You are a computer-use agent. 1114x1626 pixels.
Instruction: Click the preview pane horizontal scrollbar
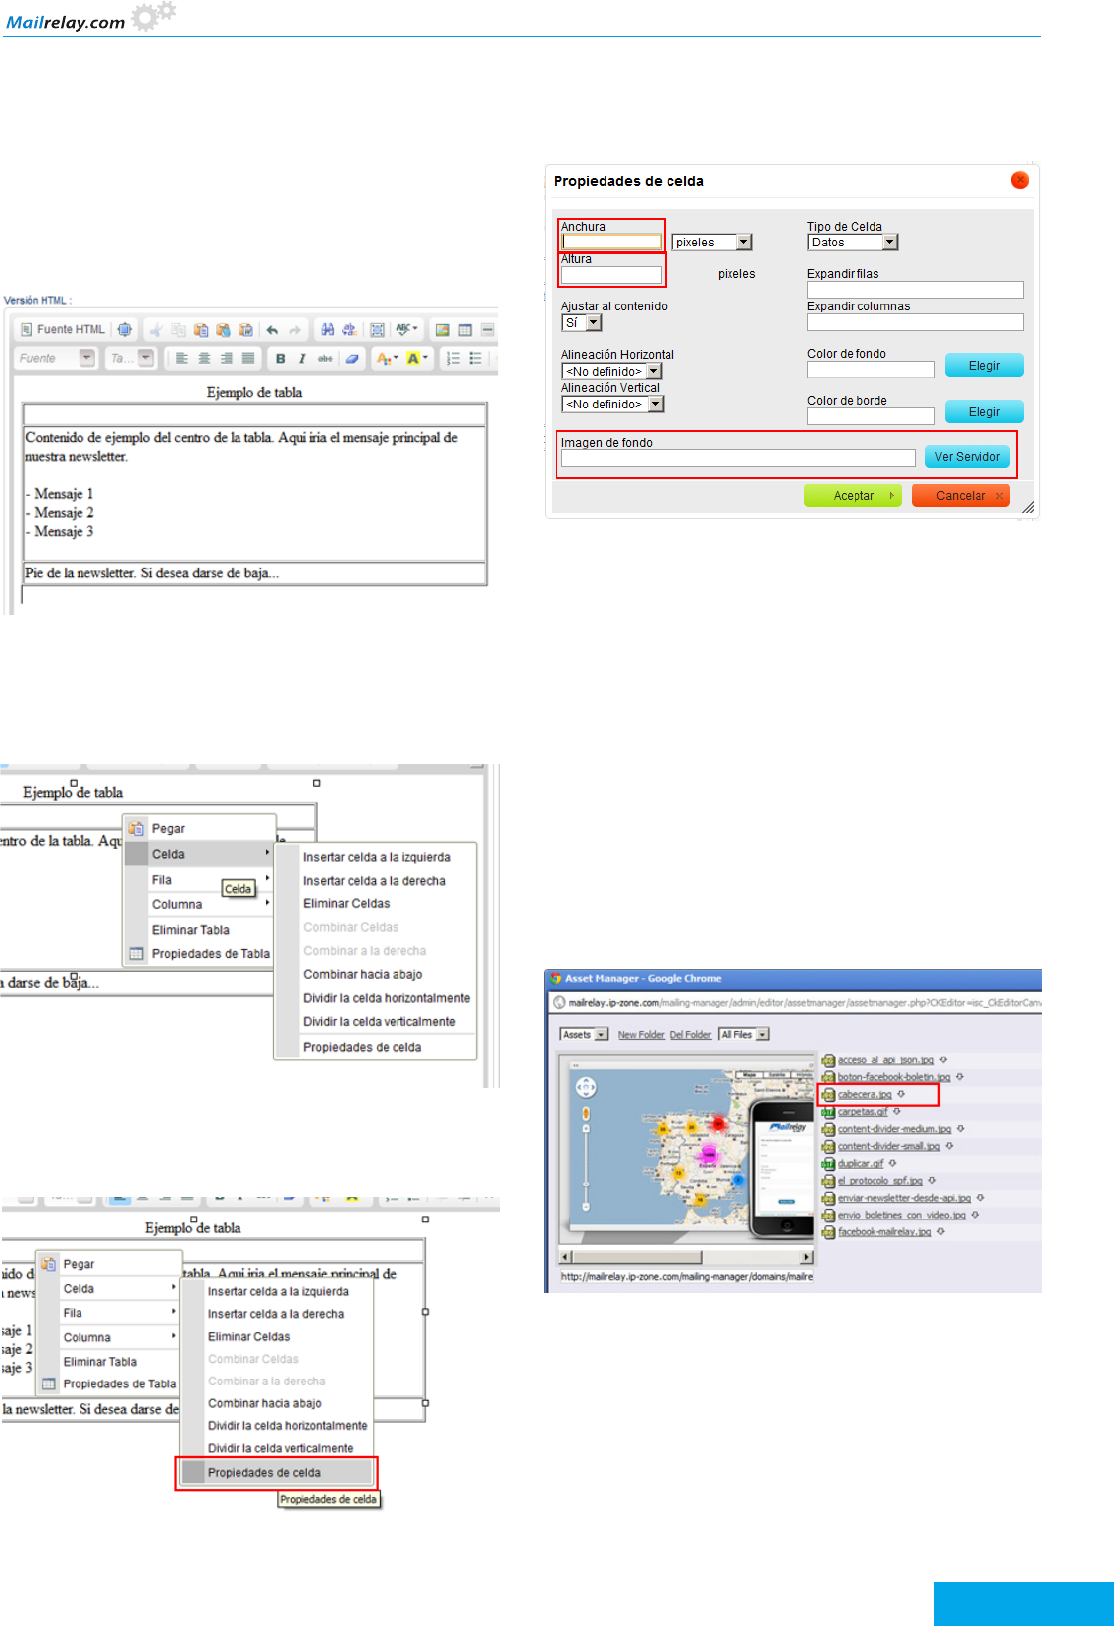click(x=686, y=1257)
